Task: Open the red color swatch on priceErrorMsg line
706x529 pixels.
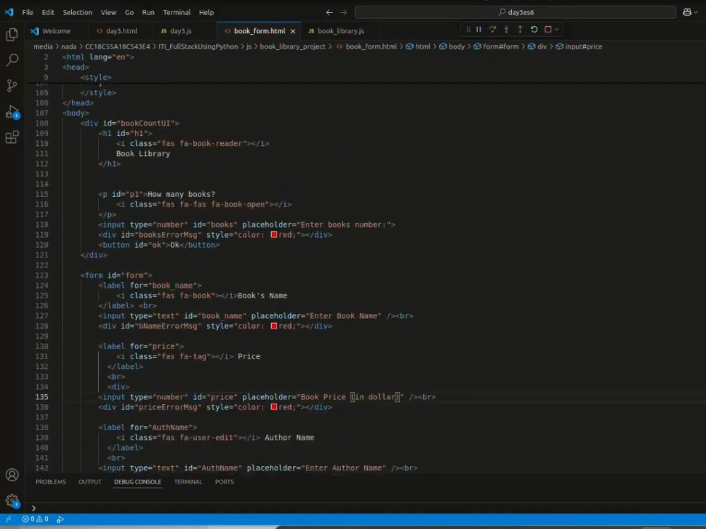Action: [274, 407]
